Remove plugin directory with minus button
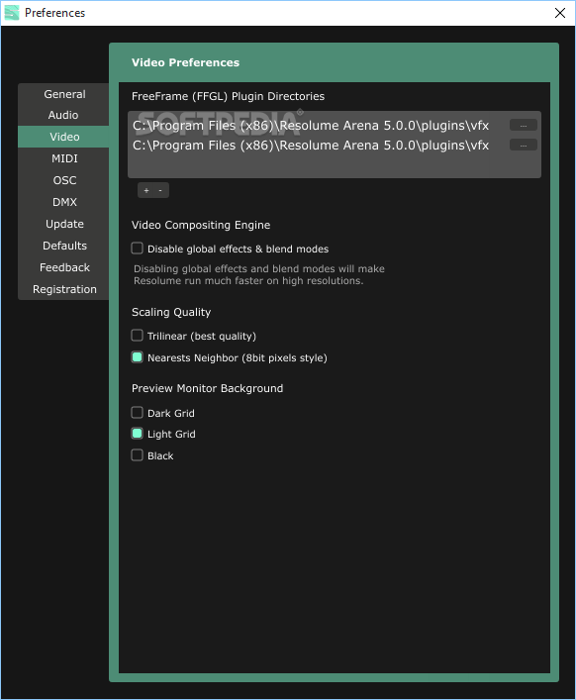 pyautogui.click(x=160, y=191)
